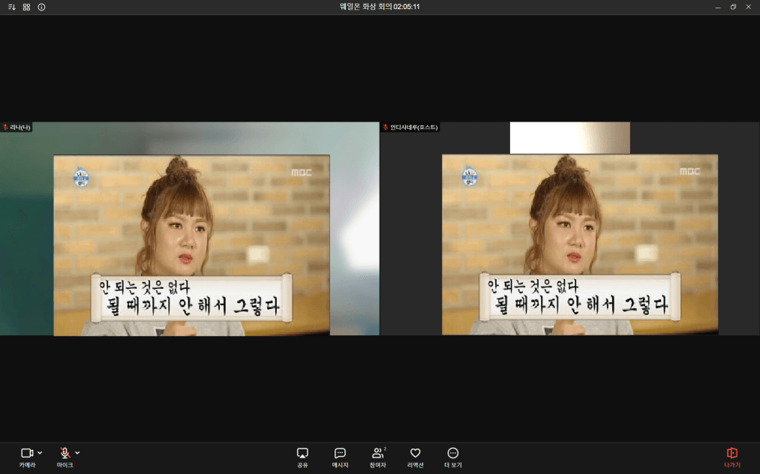The image size is (760, 474).
Task: Select the host's video tile on right
Action: [570, 228]
